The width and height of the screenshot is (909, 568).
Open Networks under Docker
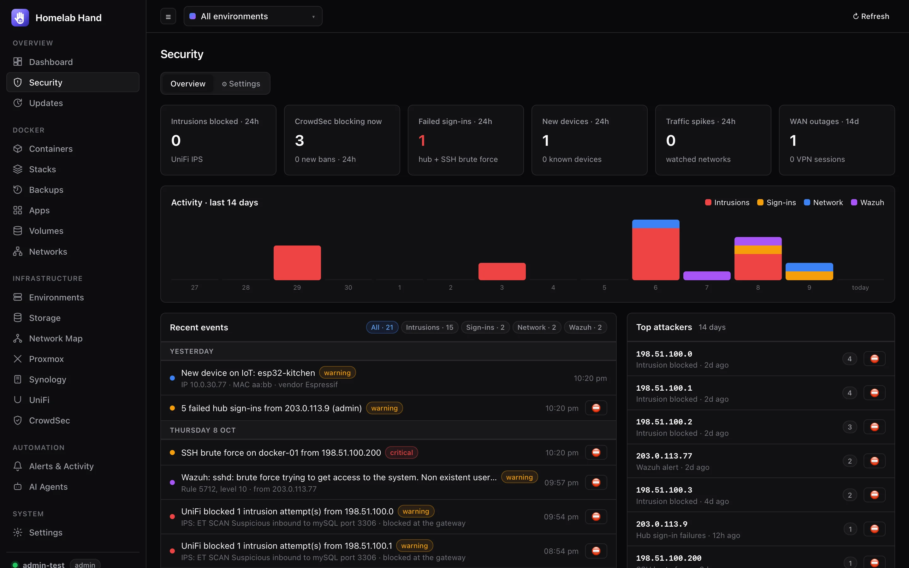73,251
